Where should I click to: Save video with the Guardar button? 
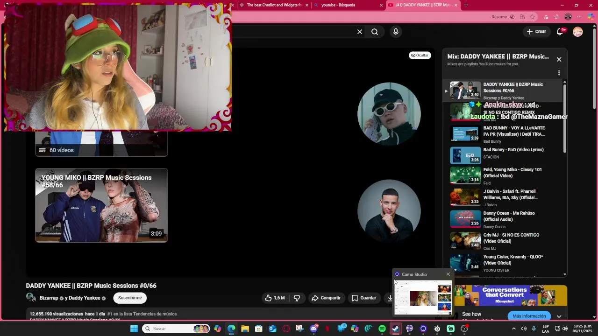click(364, 298)
